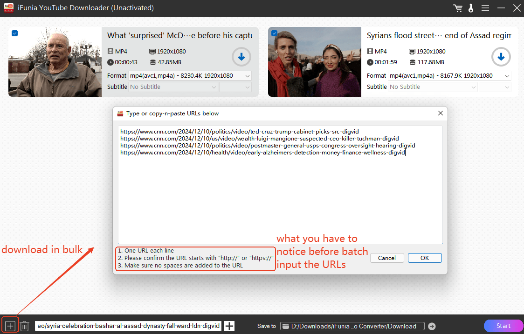Click the plus icon beside URL field
524x334 pixels.
(229, 326)
